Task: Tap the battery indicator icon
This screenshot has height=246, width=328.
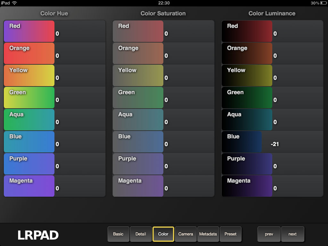Action: coord(324,3)
